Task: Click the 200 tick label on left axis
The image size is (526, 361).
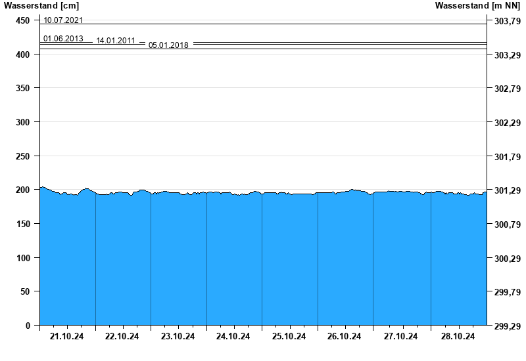Action: pyautogui.click(x=22, y=190)
